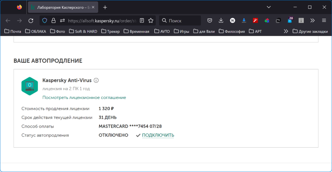Viewport: 332px width, 172px height.
Task: Open the Firefox View icon
Action: 19,7
